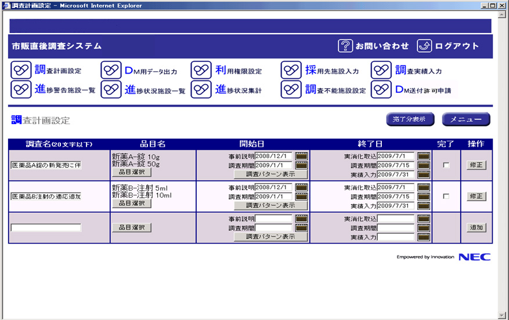The height and width of the screenshot is (320, 509).
Task: Check 完了 box for 医薬品B注射 survey
Action: [x=446, y=197]
